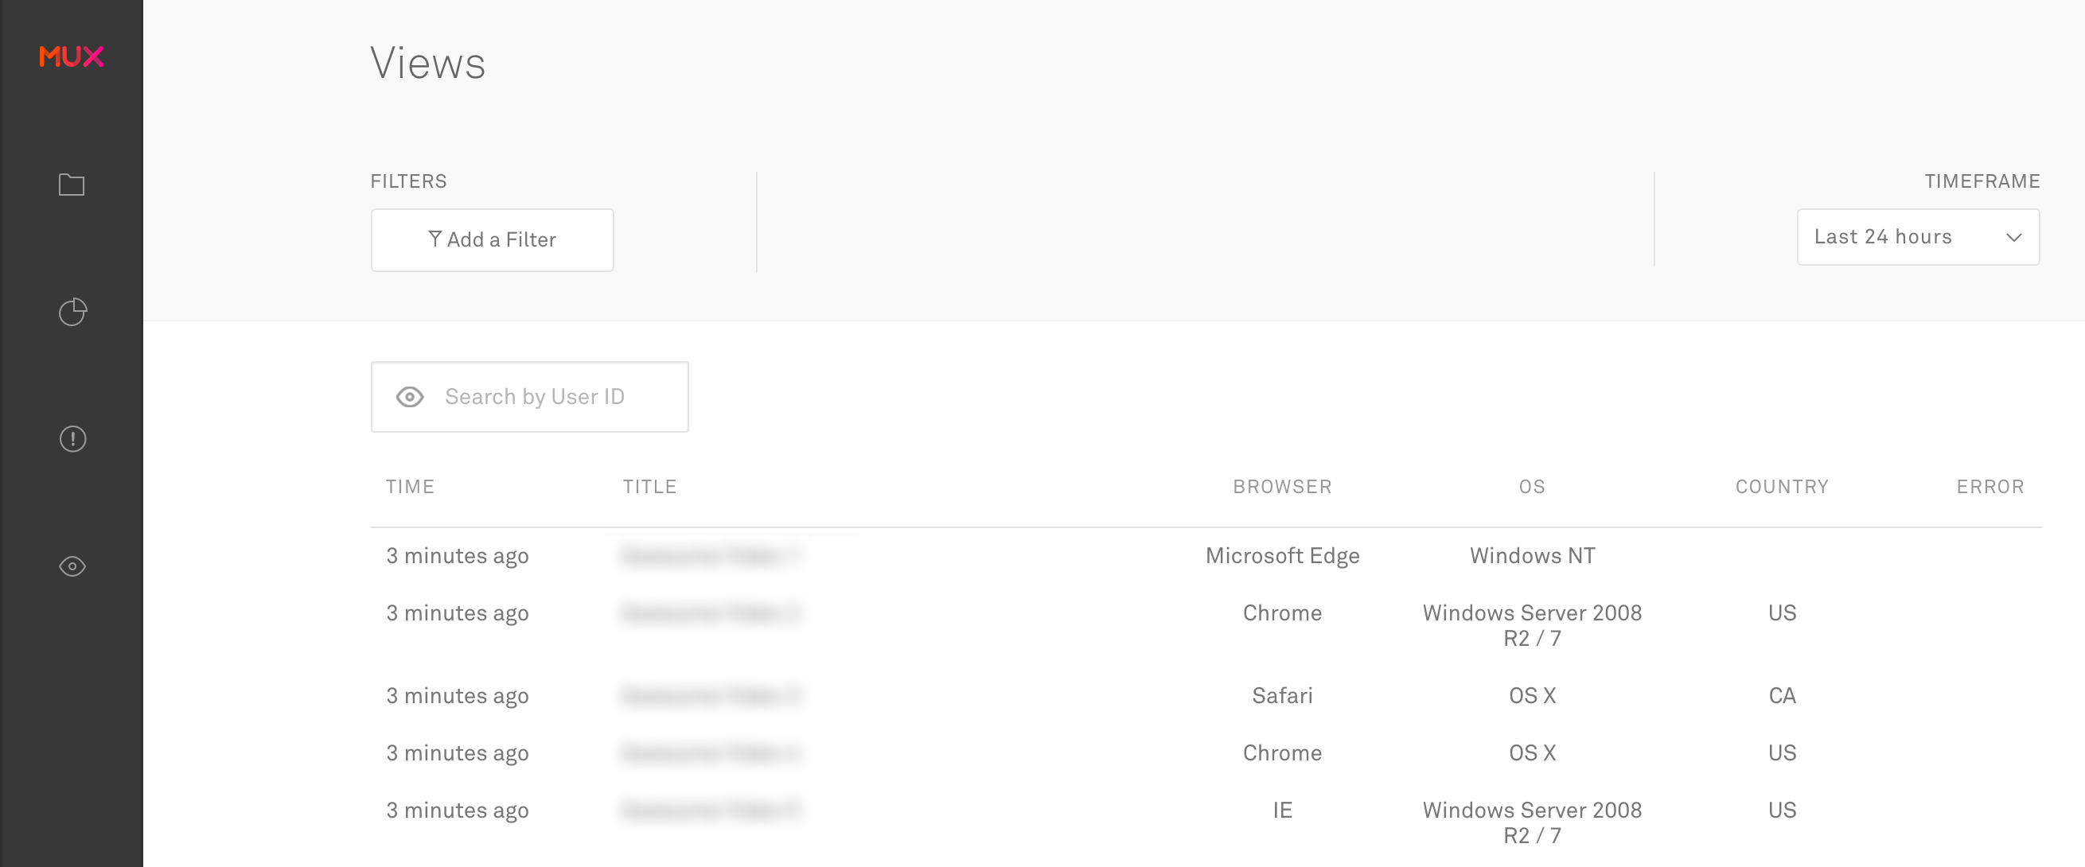Open the Chrome OS X view row
This screenshot has width=2085, height=867.
coord(1282,753)
